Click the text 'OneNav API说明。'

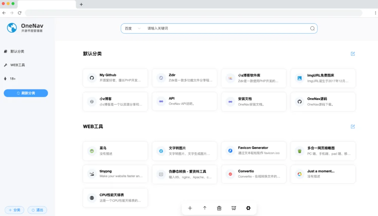181,104
